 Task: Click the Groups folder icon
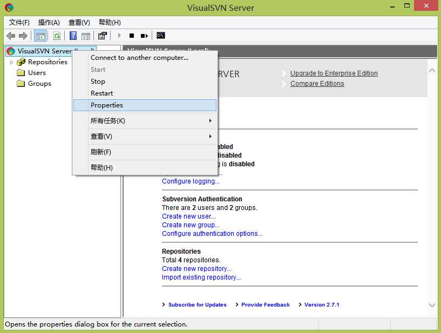click(x=21, y=84)
